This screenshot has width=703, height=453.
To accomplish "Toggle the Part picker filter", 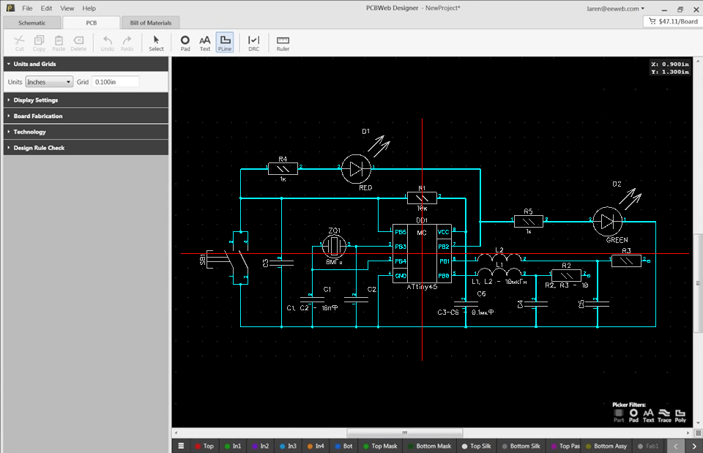I will (x=619, y=415).
